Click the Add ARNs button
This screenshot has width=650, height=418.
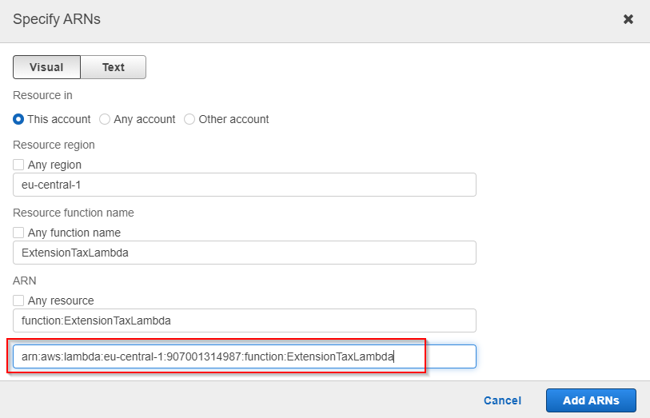pos(591,400)
